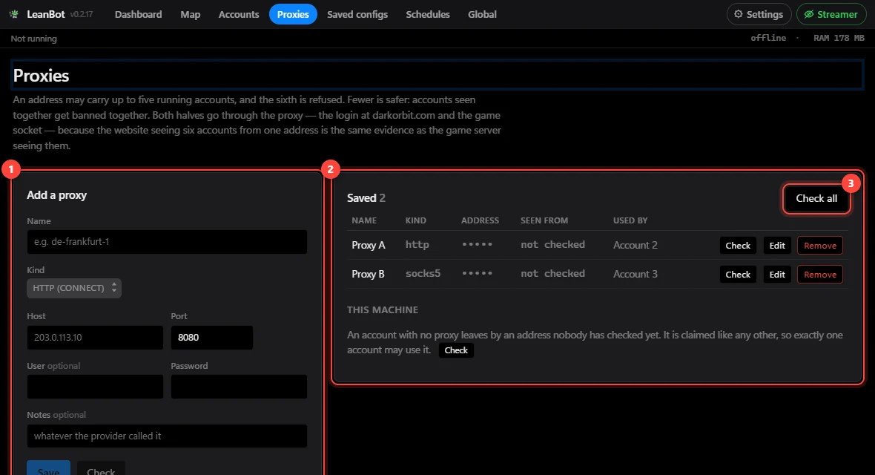Click the Proxy B name cell
The height and width of the screenshot is (475, 875).
pyautogui.click(x=368, y=275)
